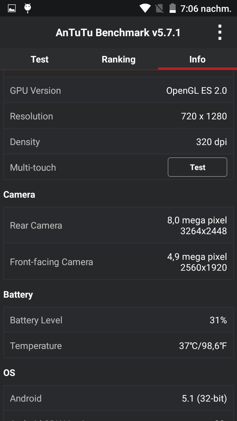Tap the Rear Camera info row

pyautogui.click(x=118, y=225)
